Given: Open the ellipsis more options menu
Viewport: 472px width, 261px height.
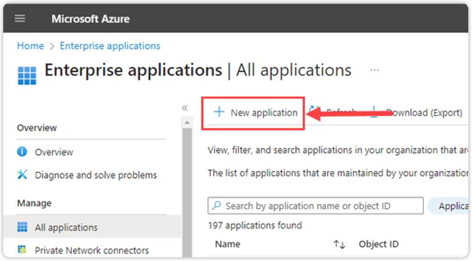Looking at the screenshot, I should (374, 70).
